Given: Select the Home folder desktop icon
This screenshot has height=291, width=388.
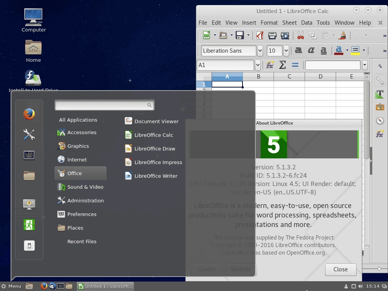Looking at the screenshot, I should coord(33,51).
